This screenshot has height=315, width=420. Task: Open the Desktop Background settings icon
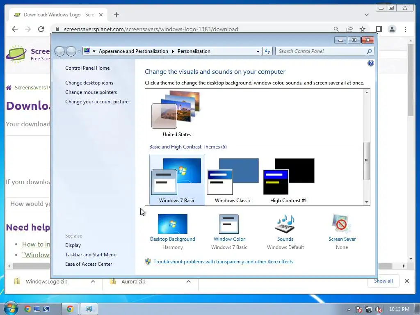pyautogui.click(x=173, y=224)
